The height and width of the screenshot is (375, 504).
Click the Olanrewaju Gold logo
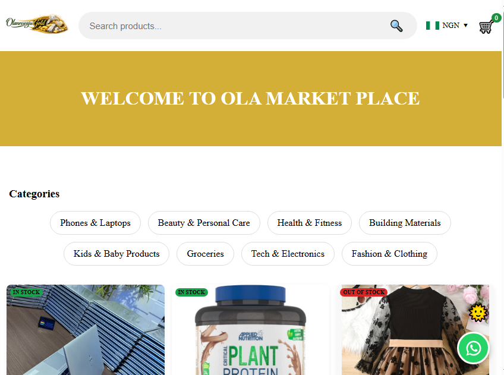pyautogui.click(x=37, y=24)
